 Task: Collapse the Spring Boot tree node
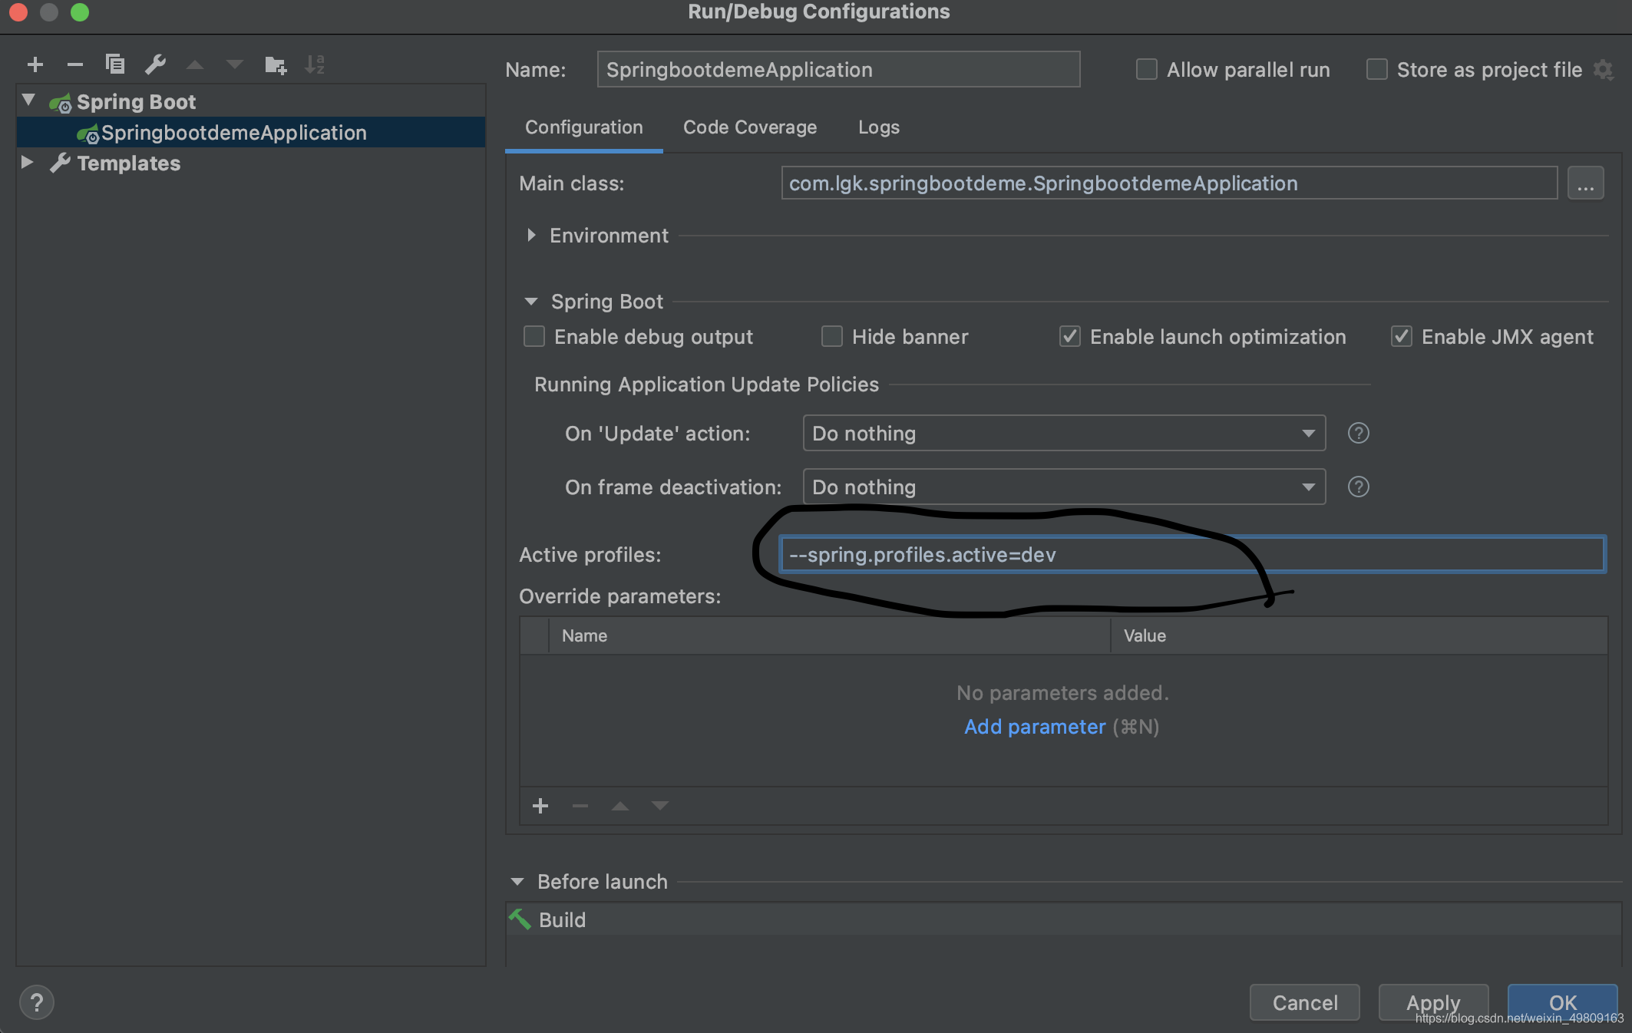(29, 101)
